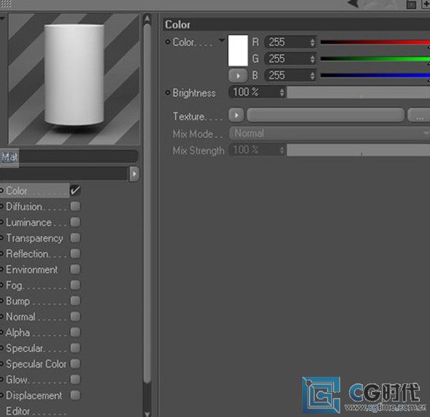Select the Displacement channel label

(x=34, y=396)
